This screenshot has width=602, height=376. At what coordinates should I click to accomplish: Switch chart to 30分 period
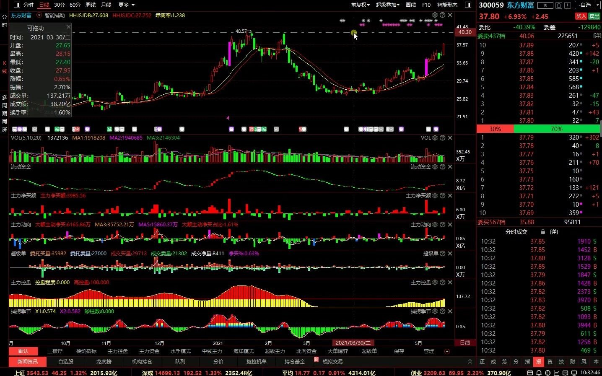click(60, 5)
